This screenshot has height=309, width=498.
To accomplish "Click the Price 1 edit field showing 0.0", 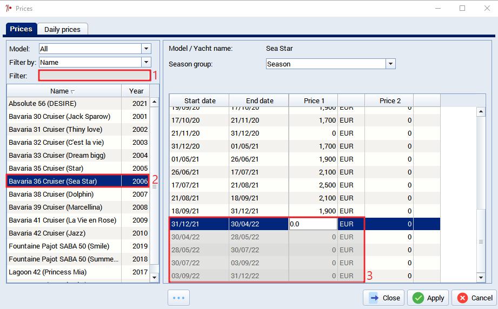I will 313,224.
